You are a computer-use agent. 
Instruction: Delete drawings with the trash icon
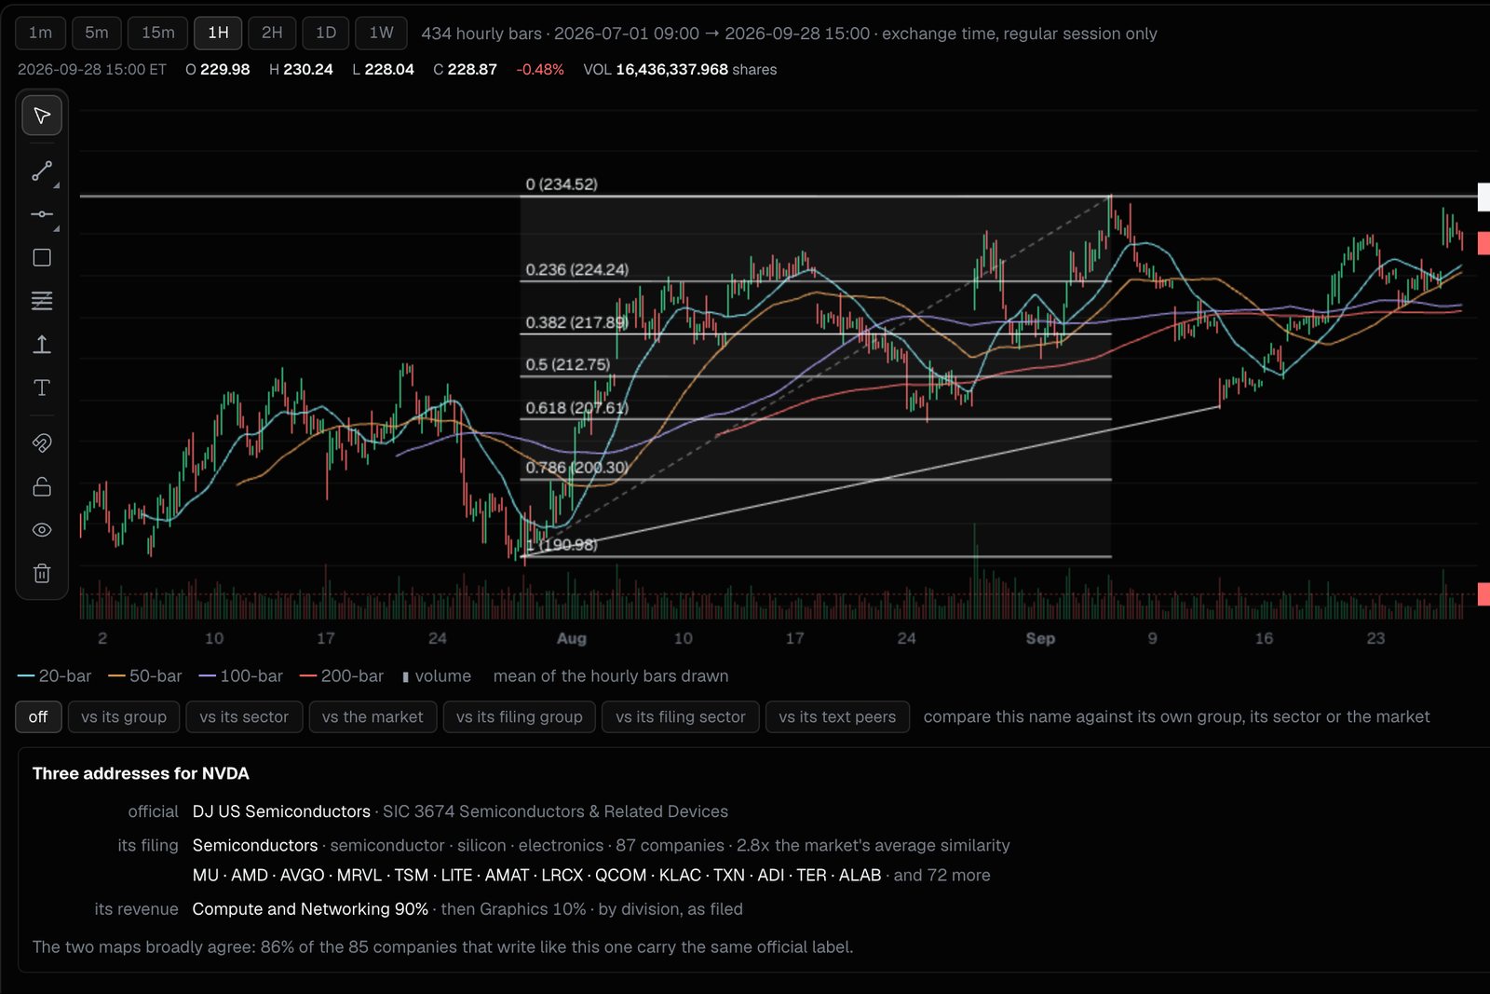pyautogui.click(x=42, y=573)
